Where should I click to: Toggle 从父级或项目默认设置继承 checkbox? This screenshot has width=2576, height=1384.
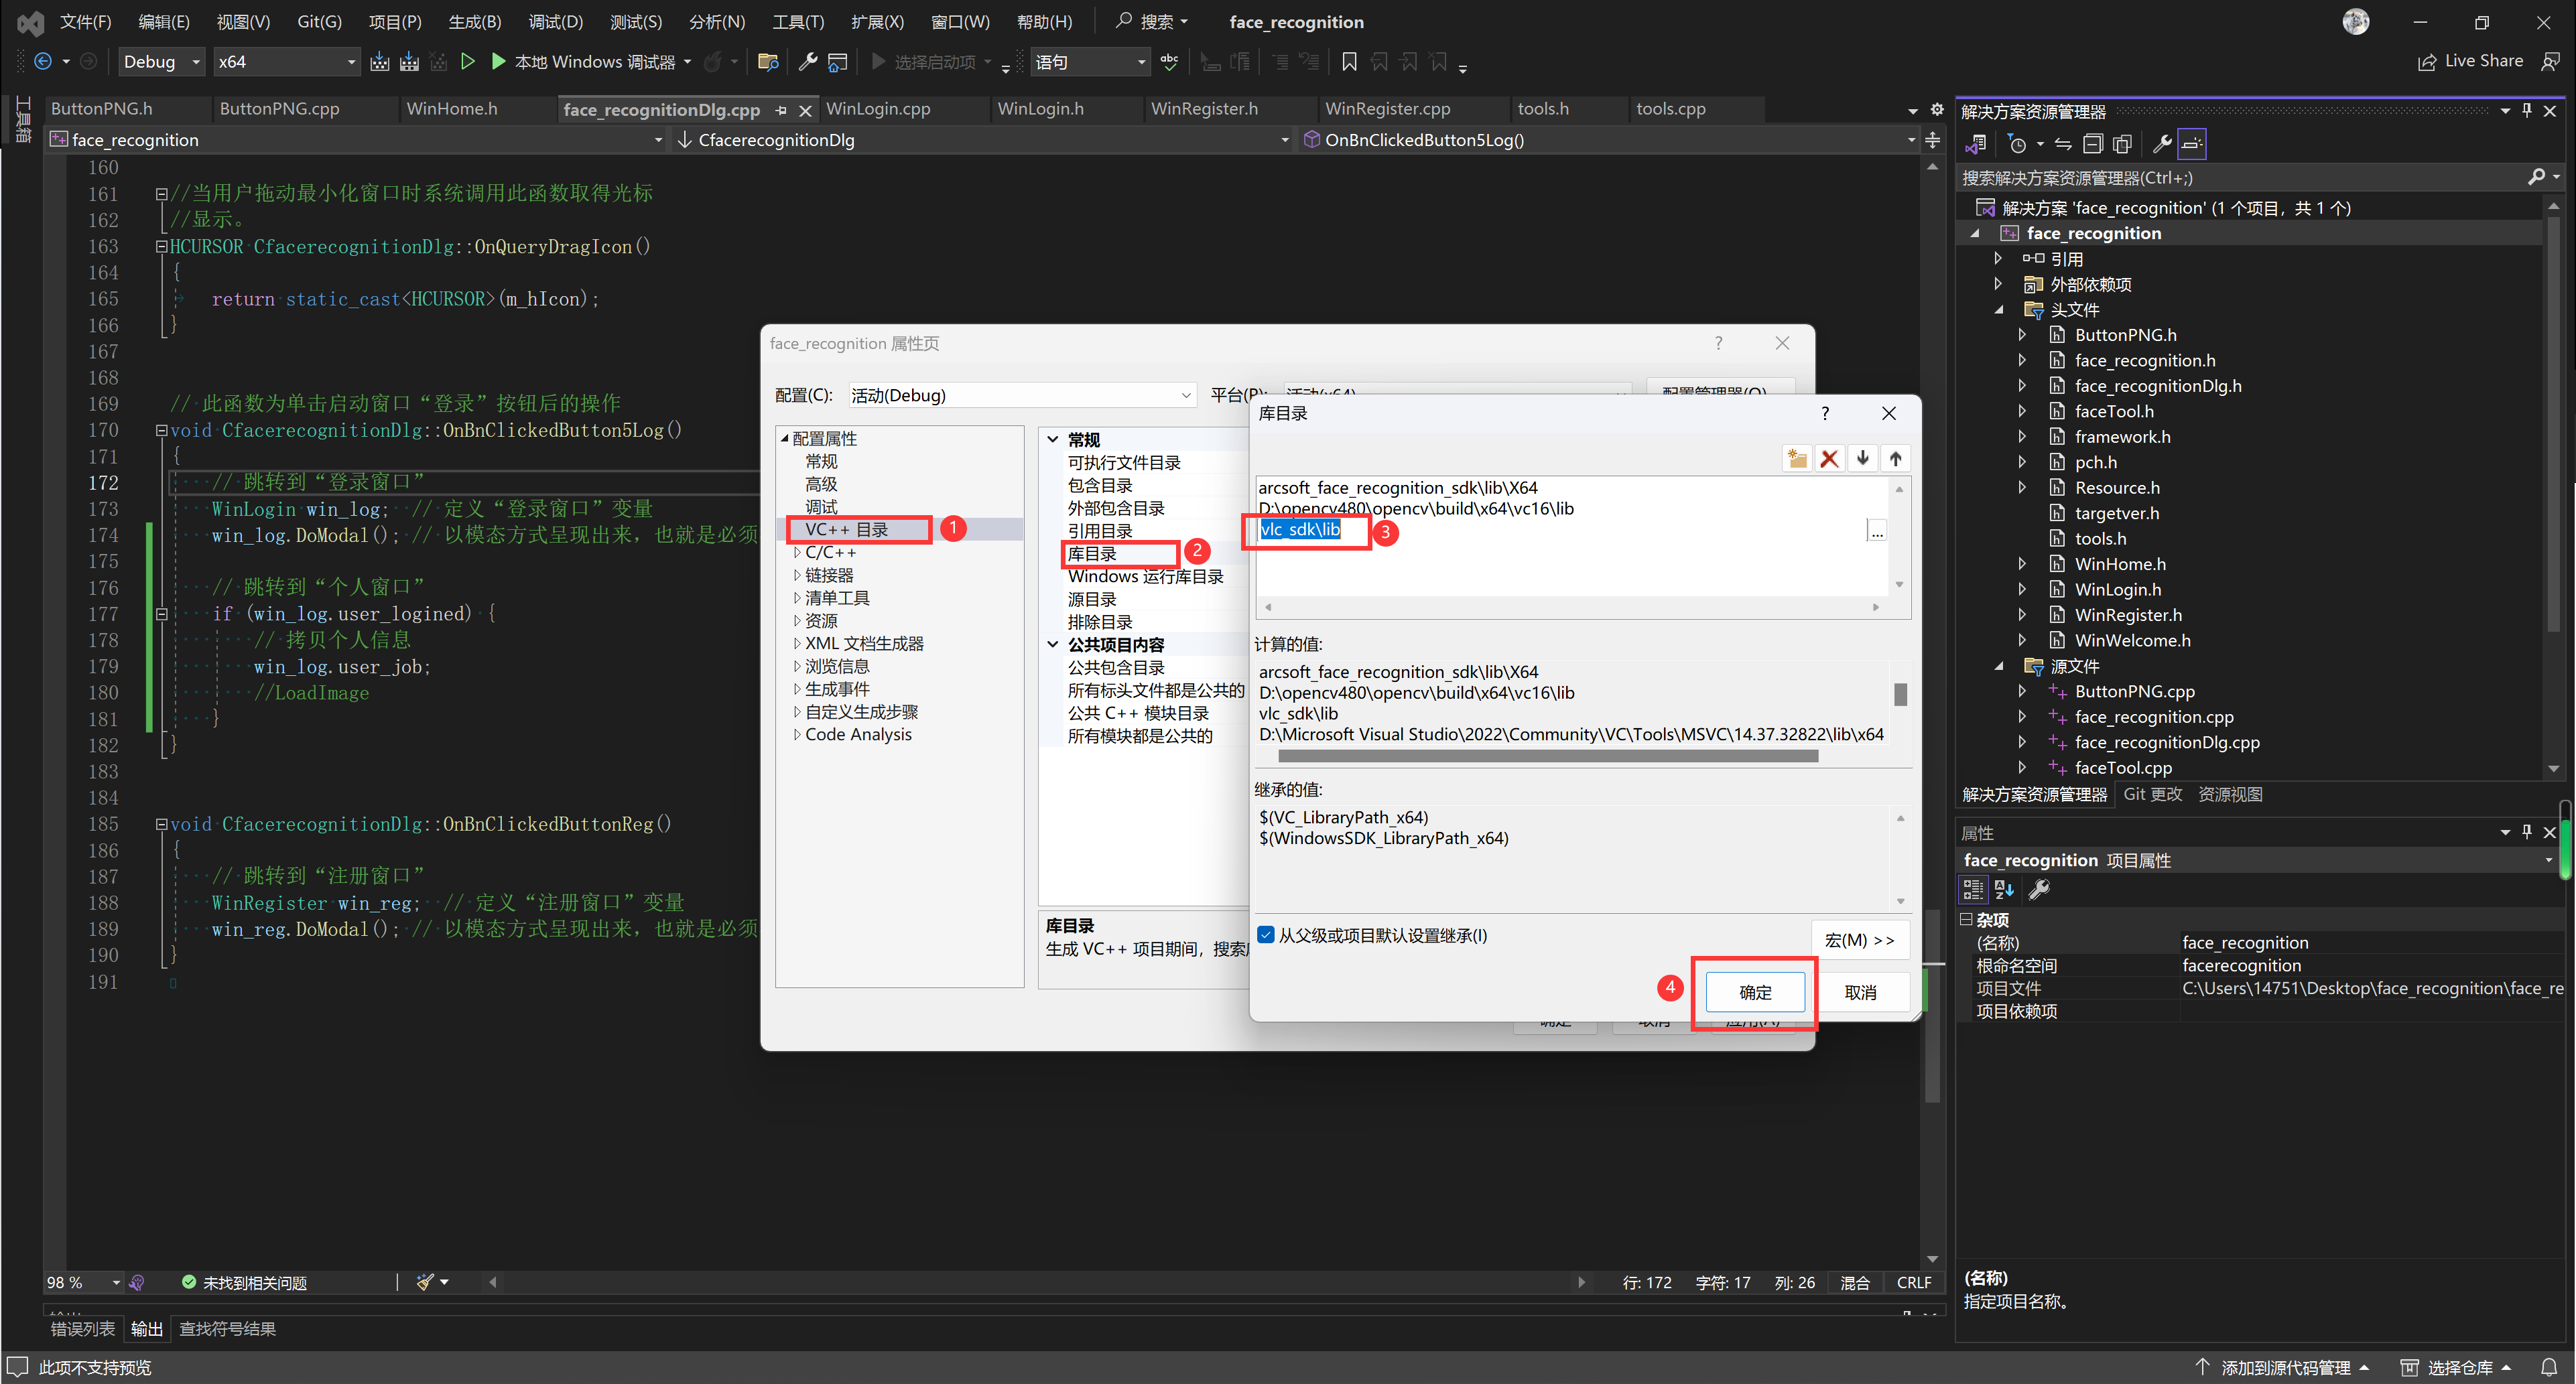pyautogui.click(x=1266, y=935)
